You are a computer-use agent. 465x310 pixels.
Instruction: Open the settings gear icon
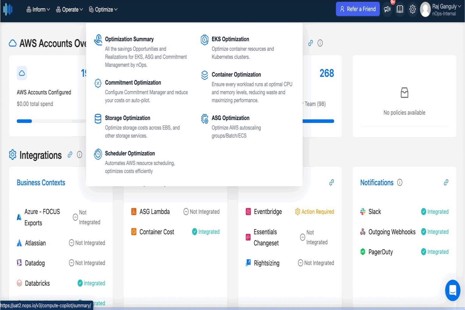[x=413, y=9]
